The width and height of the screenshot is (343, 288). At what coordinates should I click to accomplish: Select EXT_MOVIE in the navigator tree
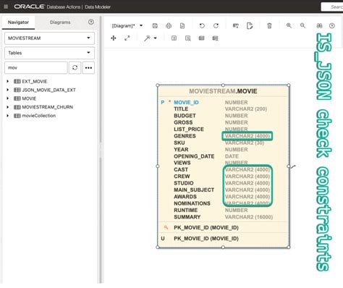(x=35, y=82)
